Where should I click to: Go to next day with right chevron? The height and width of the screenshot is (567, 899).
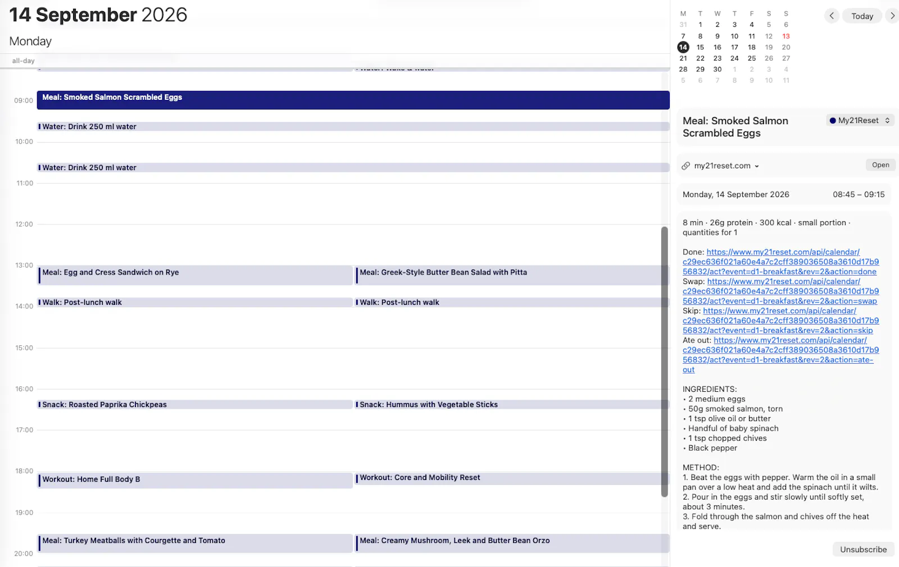pyautogui.click(x=892, y=16)
